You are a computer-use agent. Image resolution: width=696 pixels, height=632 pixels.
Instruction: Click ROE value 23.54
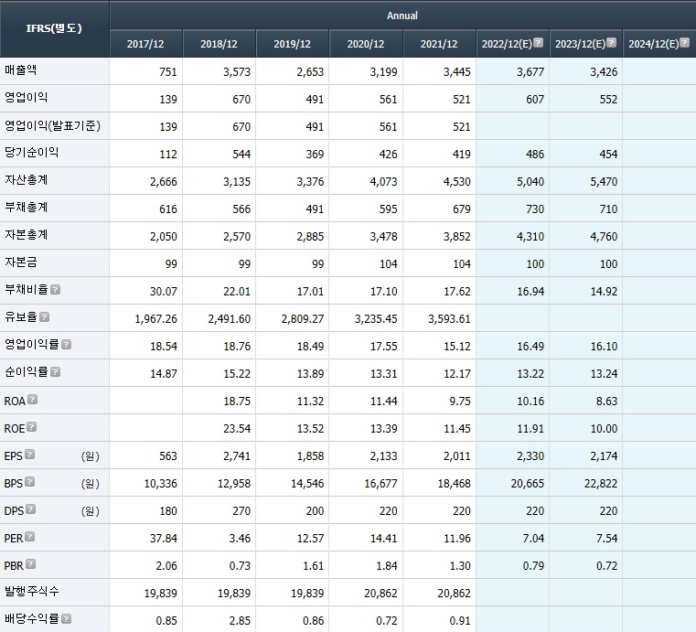point(237,429)
